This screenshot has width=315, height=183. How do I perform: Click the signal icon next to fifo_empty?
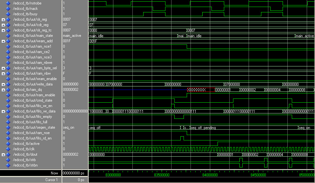tap(8, 117)
